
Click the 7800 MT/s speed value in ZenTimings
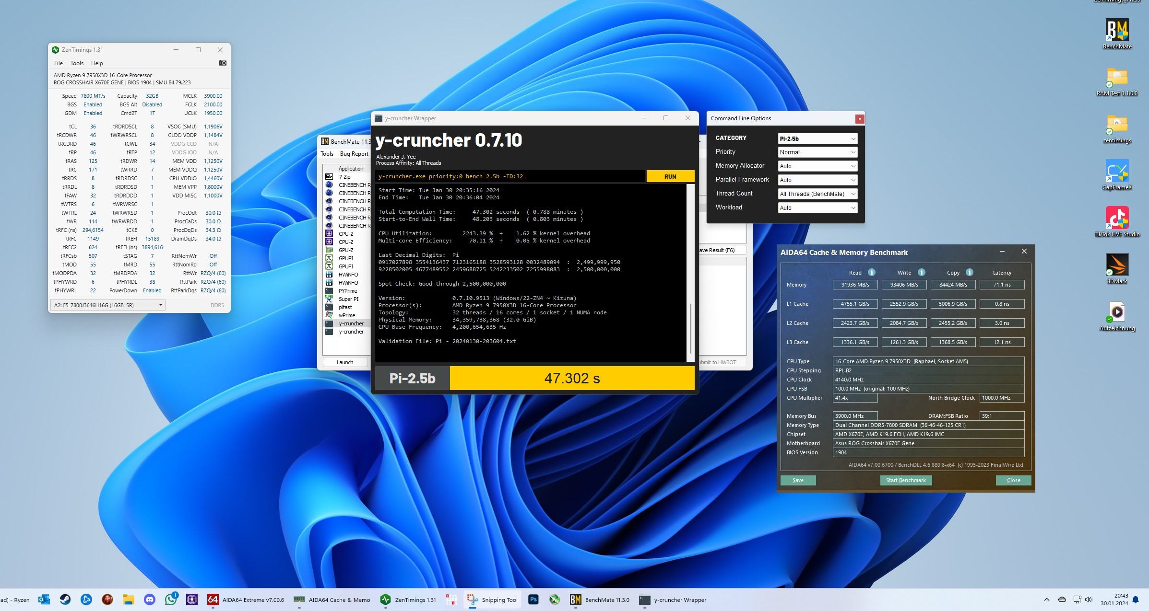[x=93, y=96]
